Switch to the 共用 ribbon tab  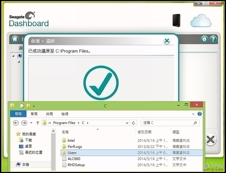tap(49, 114)
